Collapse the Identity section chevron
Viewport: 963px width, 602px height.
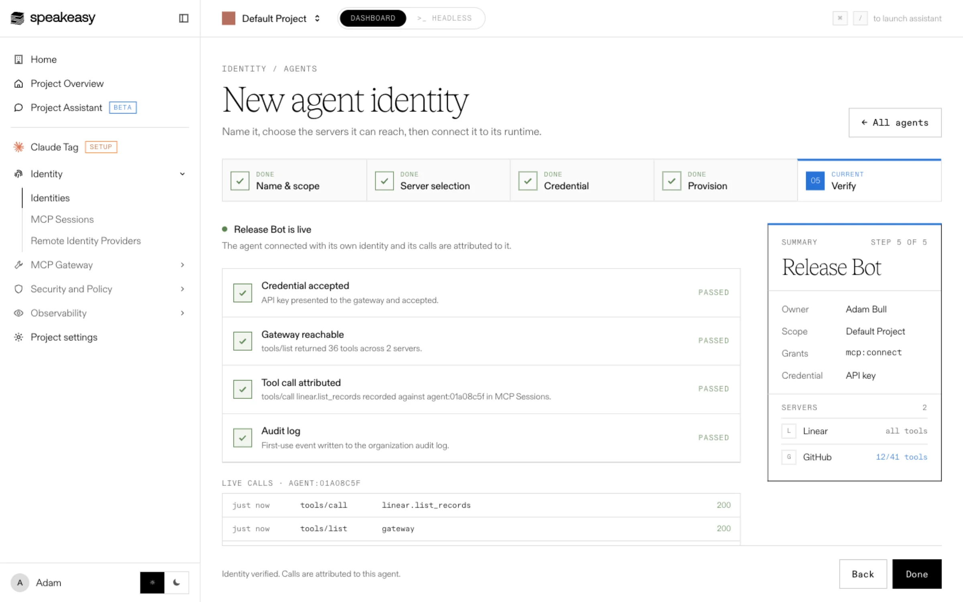click(183, 174)
